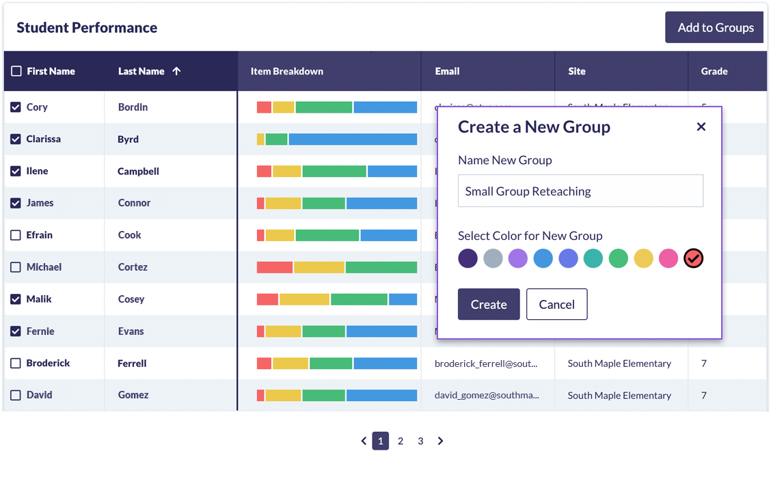The image size is (771, 492).
Task: Go to the previous page of students
Action: click(364, 441)
